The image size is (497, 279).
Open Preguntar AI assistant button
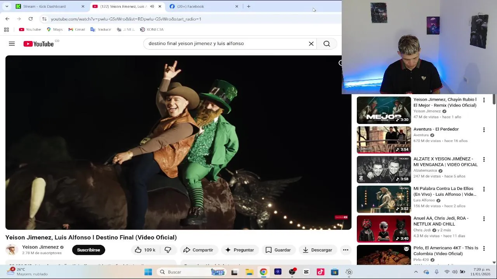pyautogui.click(x=239, y=250)
